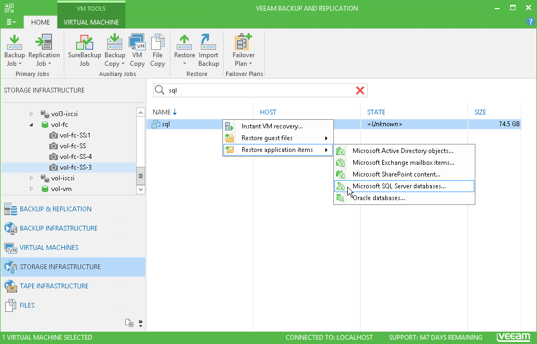The image size is (537, 344).
Task: Open the Failover Plan dropdown arrow
Action: click(250, 64)
